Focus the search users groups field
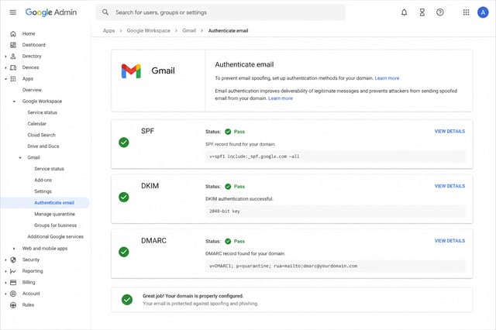This screenshot has width=496, height=330. click(220, 12)
